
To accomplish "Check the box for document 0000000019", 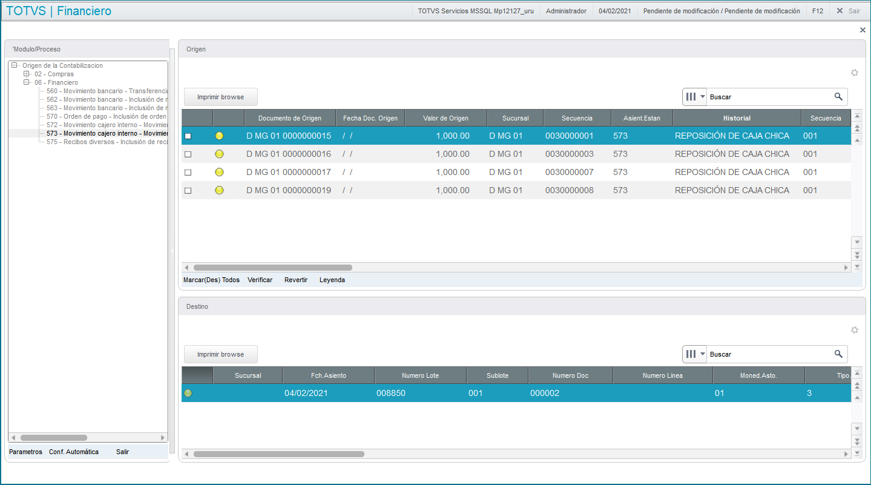I will click(x=188, y=191).
